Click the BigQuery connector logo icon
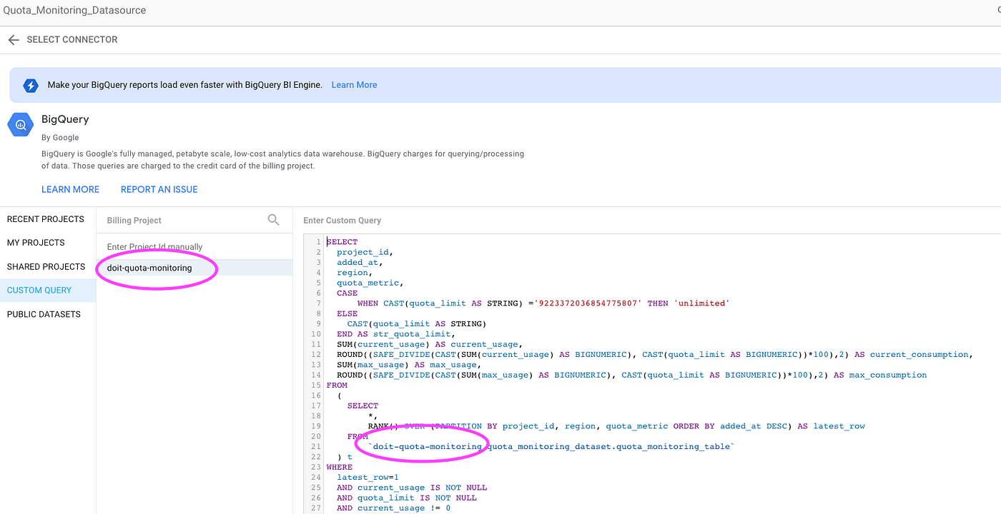The width and height of the screenshot is (1001, 514). 20,125
